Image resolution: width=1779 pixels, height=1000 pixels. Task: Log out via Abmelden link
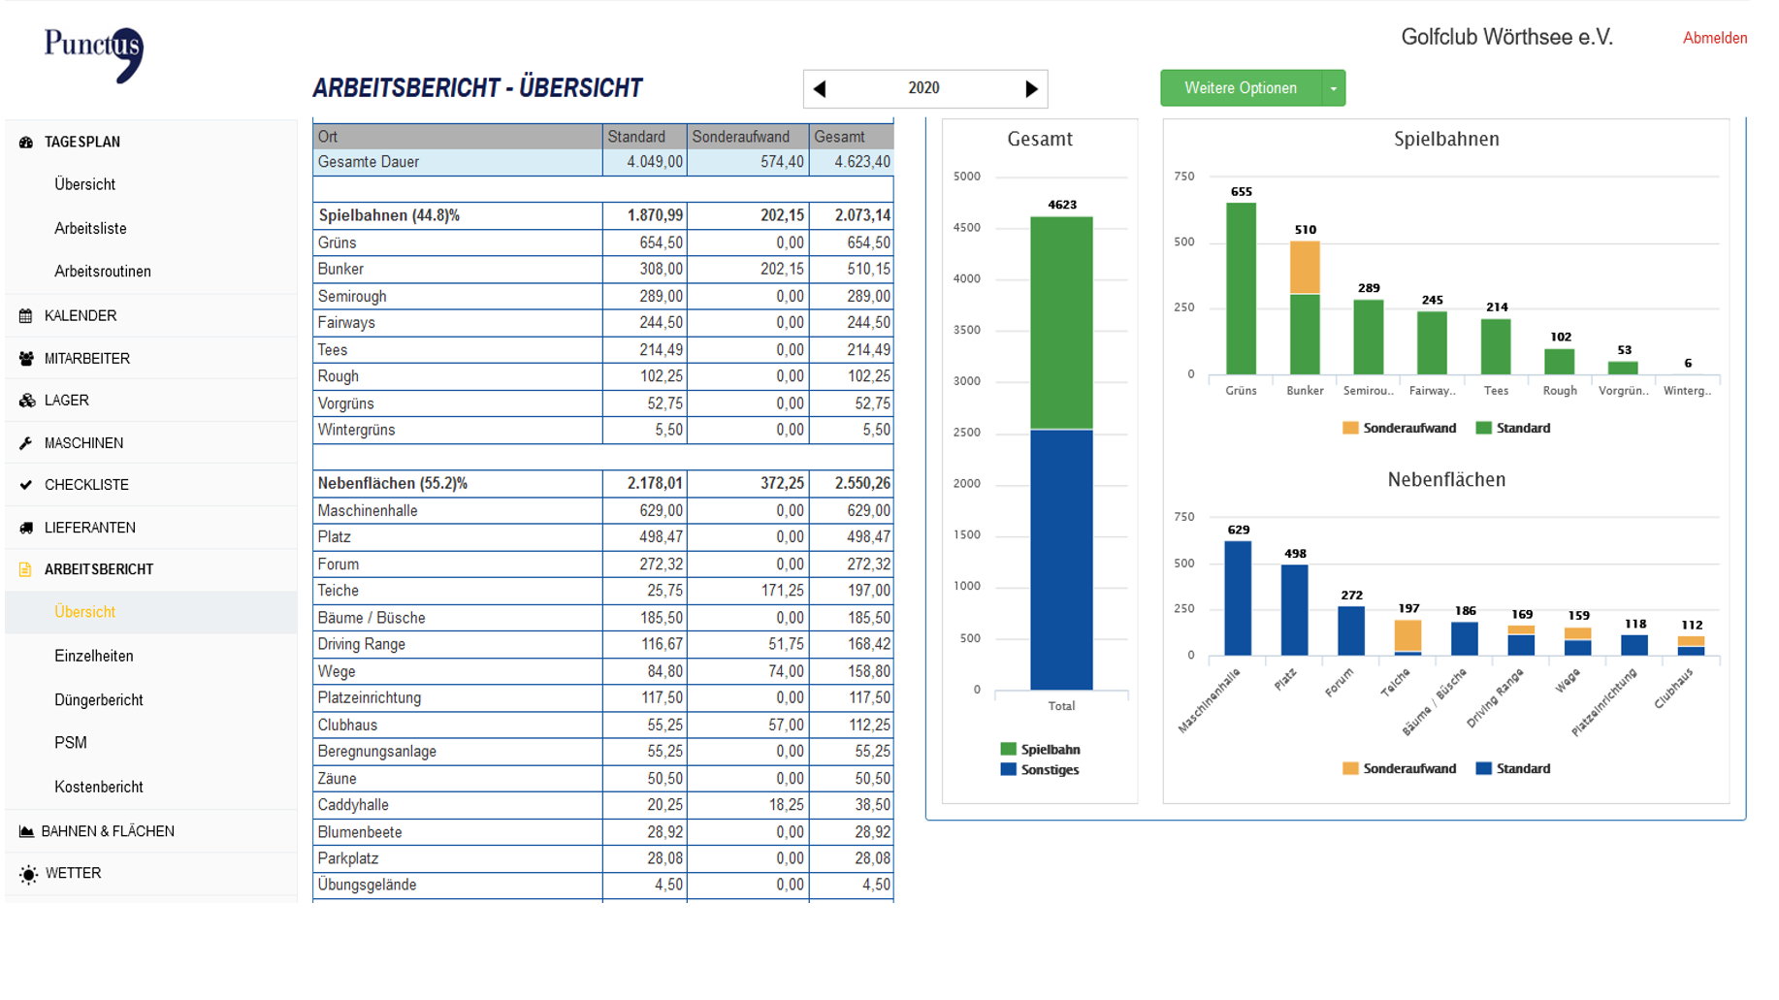click(1714, 38)
